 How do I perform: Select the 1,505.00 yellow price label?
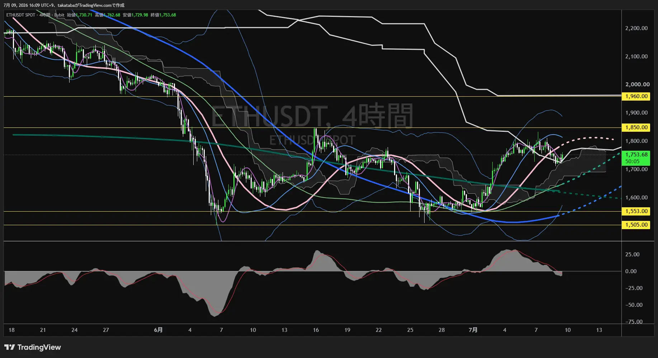point(636,225)
